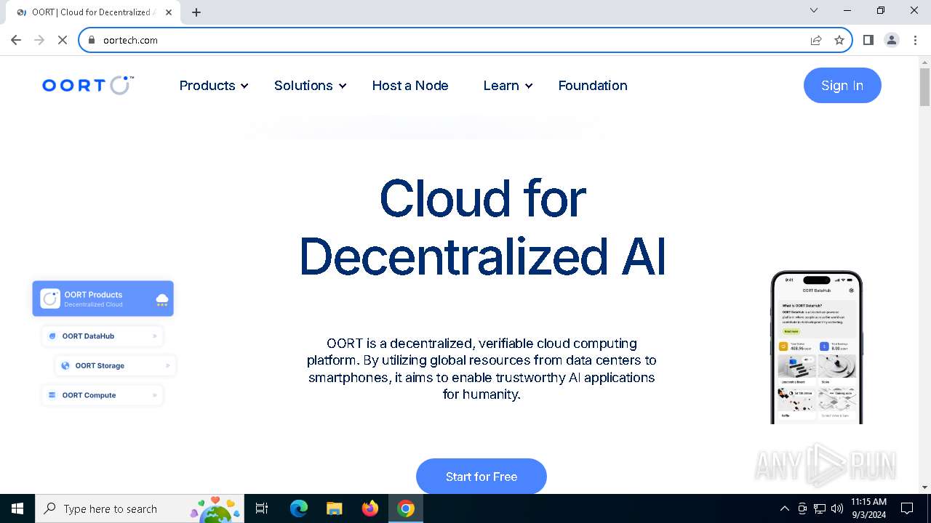The image size is (931, 523).
Task: Open the tab search dropdown arrow
Action: pyautogui.click(x=814, y=10)
